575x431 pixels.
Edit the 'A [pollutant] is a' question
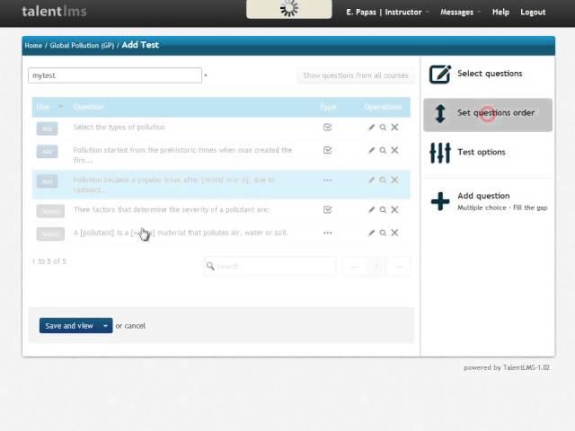click(x=371, y=233)
